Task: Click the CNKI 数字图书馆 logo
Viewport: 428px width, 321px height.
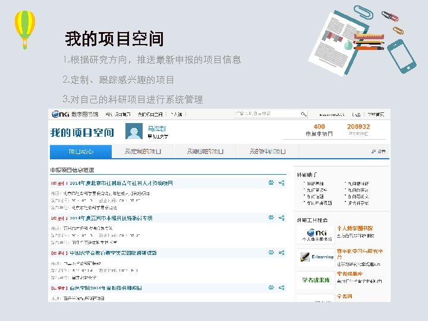Action: click(75, 114)
